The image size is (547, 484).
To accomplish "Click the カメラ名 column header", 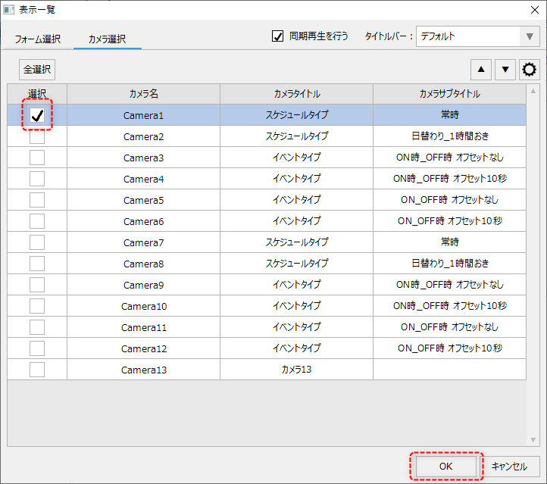I will point(143,94).
